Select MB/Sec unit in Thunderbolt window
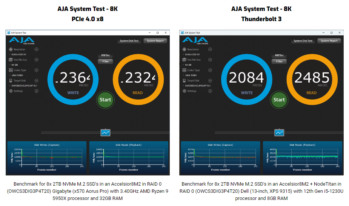The image size is (349, 206). point(279,55)
